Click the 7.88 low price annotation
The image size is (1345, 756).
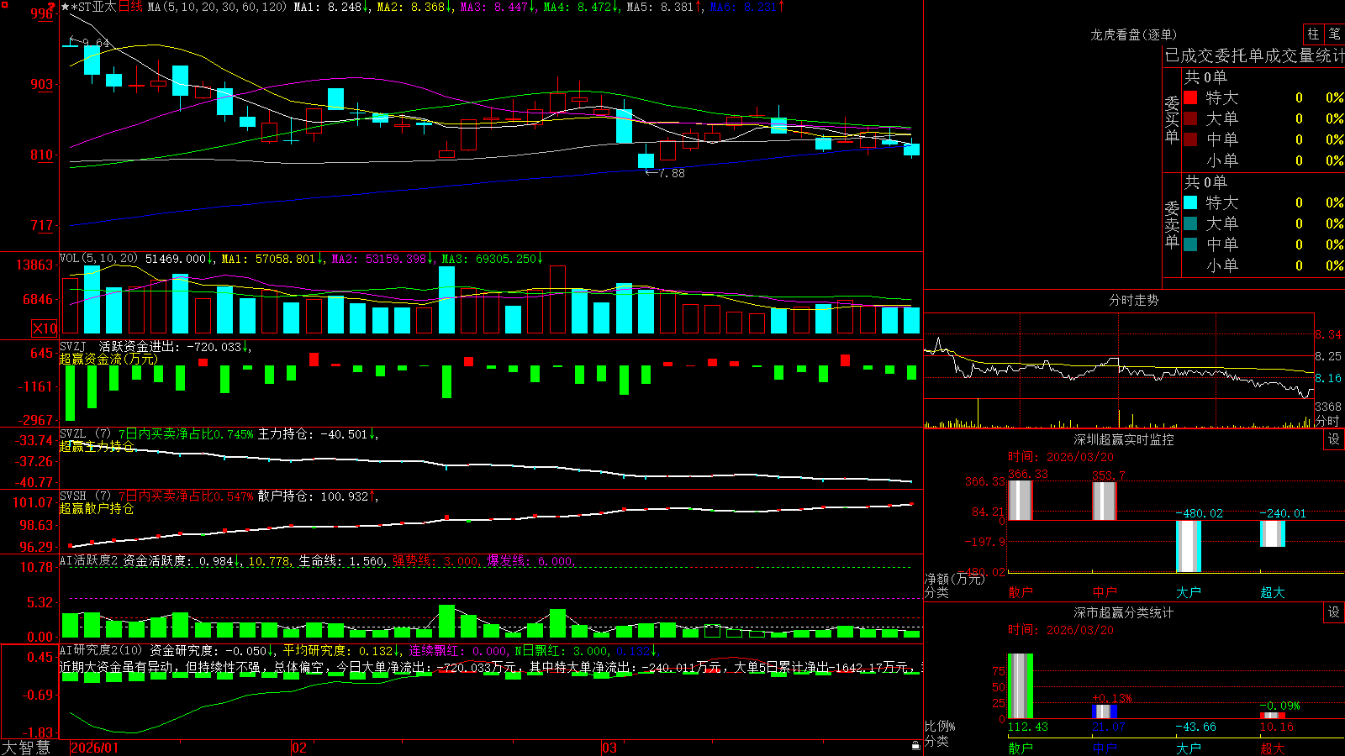[x=671, y=173]
